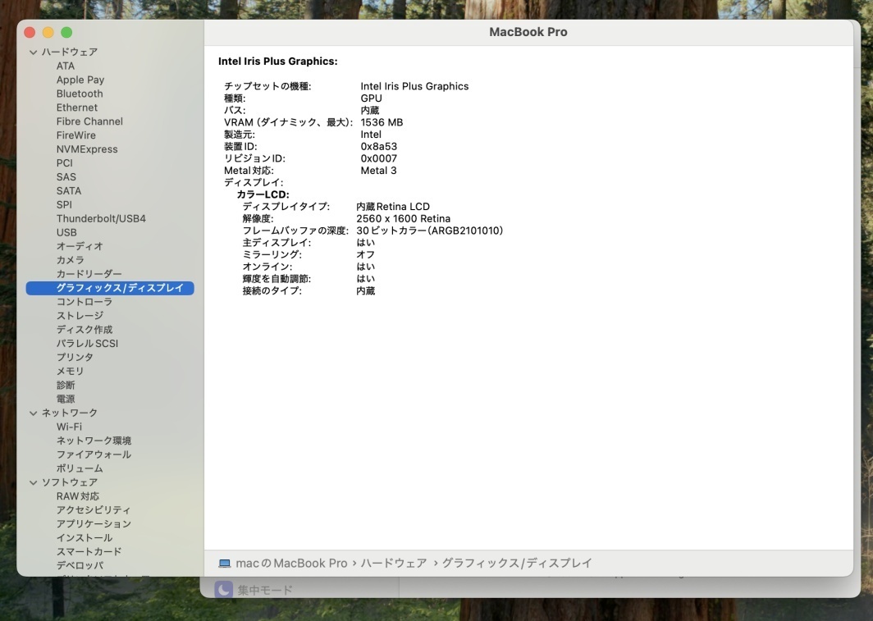873x621 pixels.
Task: Collapse the ソフトウェア section chevron
Action: pos(33,482)
